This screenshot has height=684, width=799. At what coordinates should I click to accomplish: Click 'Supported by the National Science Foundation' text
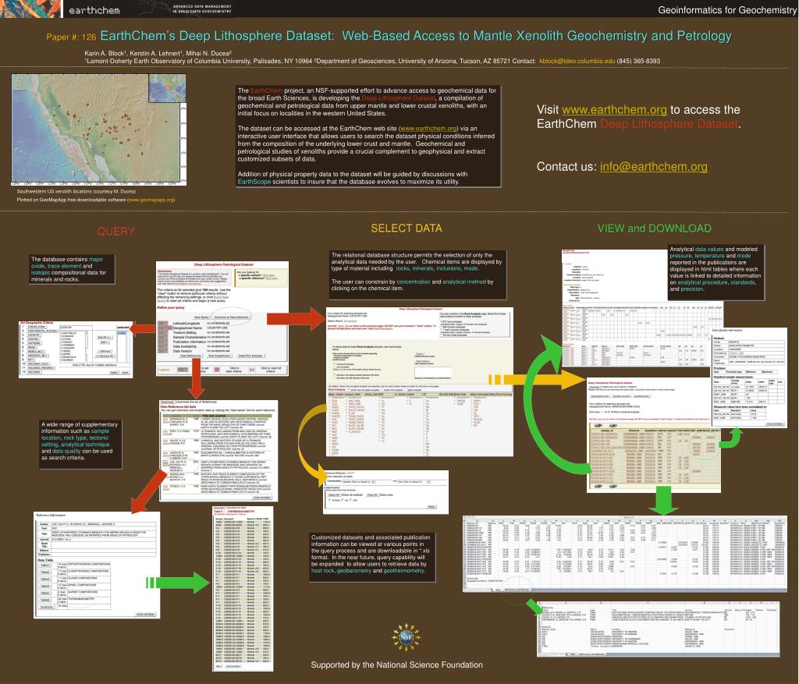[396, 665]
